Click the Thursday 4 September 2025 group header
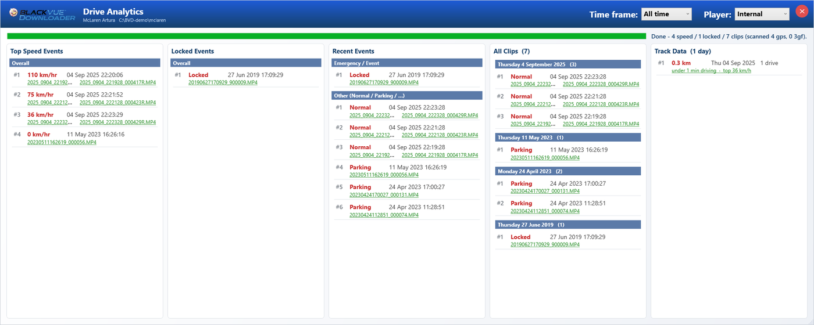The height and width of the screenshot is (325, 814). coord(568,64)
